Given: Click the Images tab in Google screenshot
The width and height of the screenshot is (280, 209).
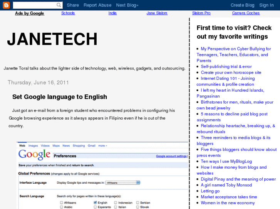Looking at the screenshot, I should (33, 146).
